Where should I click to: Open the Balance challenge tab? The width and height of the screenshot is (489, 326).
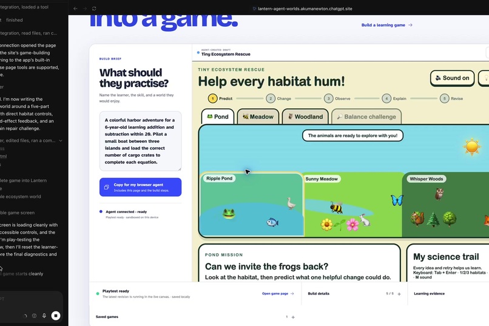(x=366, y=117)
